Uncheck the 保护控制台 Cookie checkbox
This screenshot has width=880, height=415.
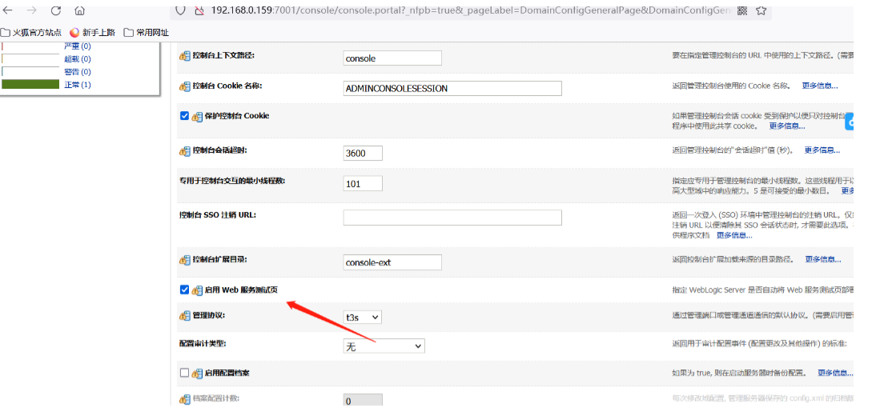(x=185, y=116)
